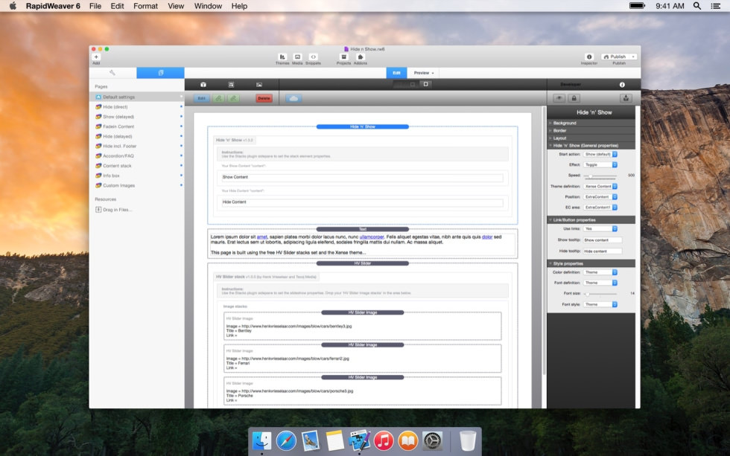This screenshot has width=730, height=456.
Task: Switch to the wrench settings sidebar tab
Action: 112,73
